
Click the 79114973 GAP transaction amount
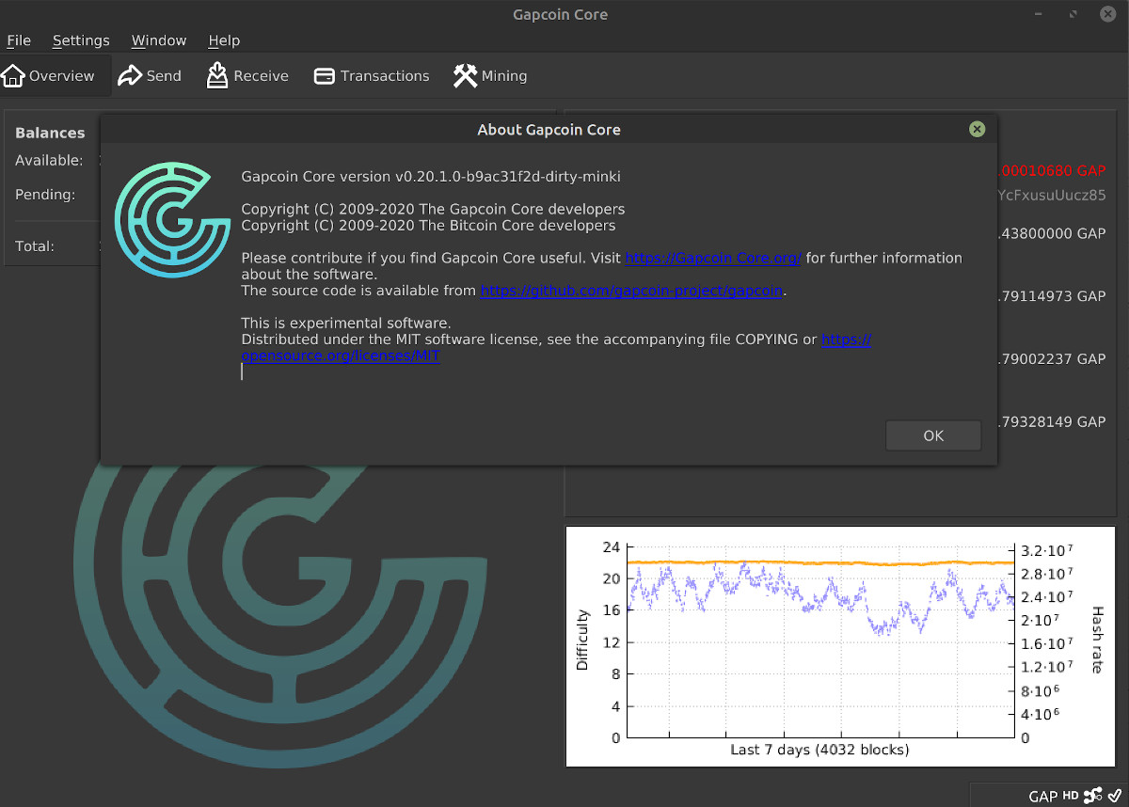pos(1052,296)
